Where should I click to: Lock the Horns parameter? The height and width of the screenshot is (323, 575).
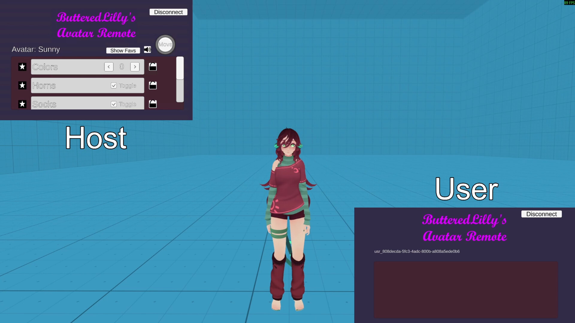(x=153, y=86)
